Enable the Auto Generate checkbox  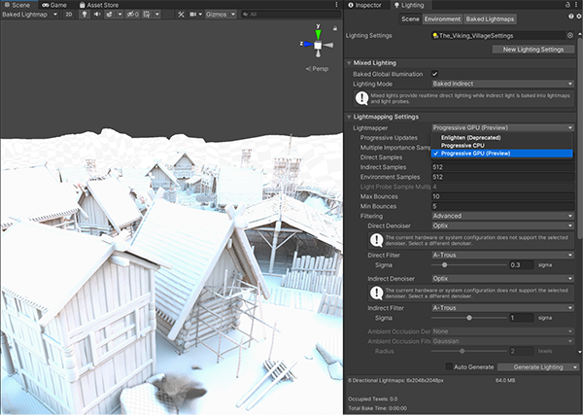[448, 366]
